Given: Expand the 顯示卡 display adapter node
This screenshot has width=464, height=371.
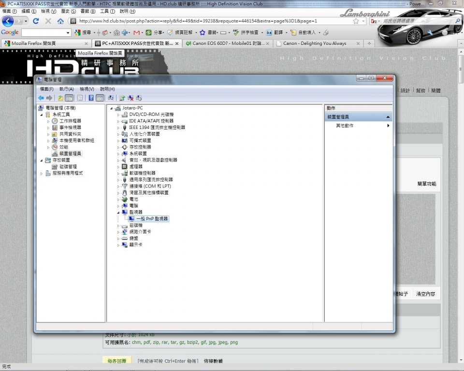Looking at the screenshot, I should [118, 245].
